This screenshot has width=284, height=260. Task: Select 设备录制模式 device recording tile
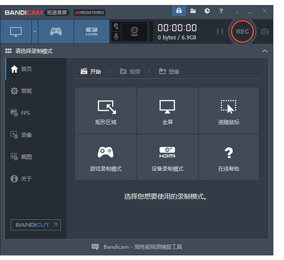[x=167, y=157]
